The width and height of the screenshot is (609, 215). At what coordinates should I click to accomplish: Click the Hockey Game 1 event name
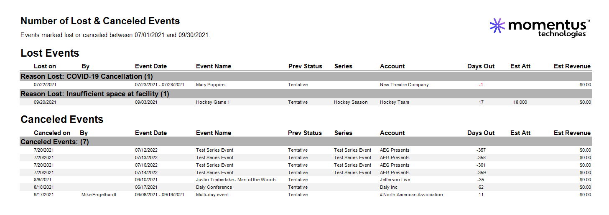click(x=213, y=102)
